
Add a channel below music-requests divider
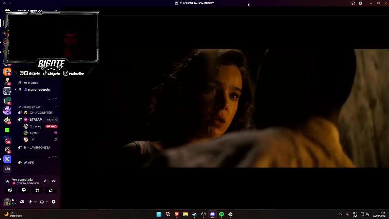(56, 99)
